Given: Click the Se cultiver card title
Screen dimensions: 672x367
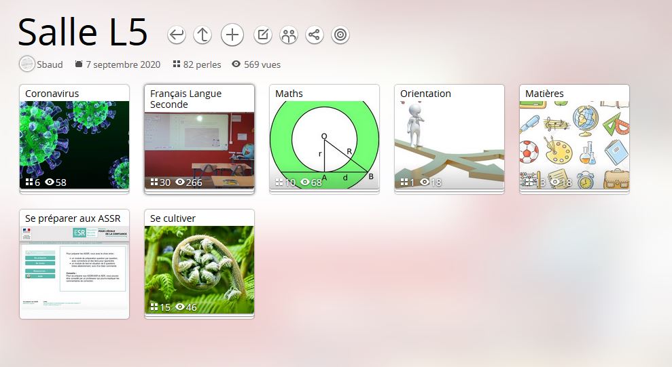Looking at the screenshot, I should tap(173, 218).
